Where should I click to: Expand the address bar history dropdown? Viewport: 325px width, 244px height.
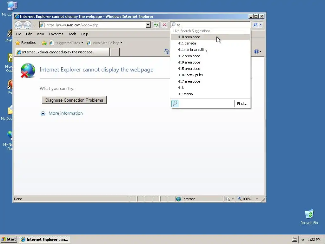point(148,25)
